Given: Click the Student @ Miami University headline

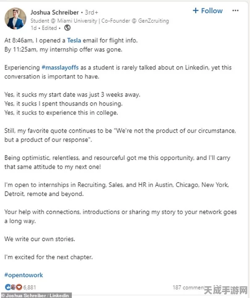Looking at the screenshot, I should 99,21.
